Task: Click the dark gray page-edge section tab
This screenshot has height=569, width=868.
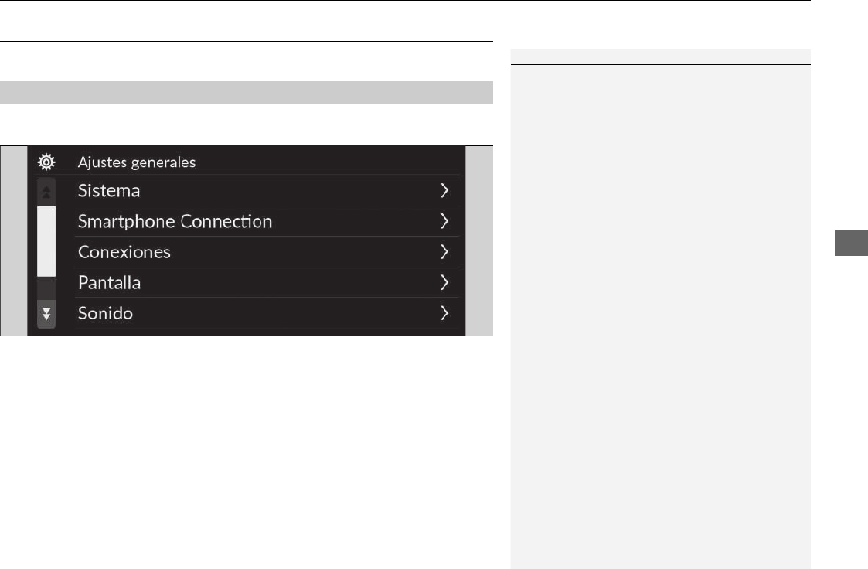Action: pos(852,243)
